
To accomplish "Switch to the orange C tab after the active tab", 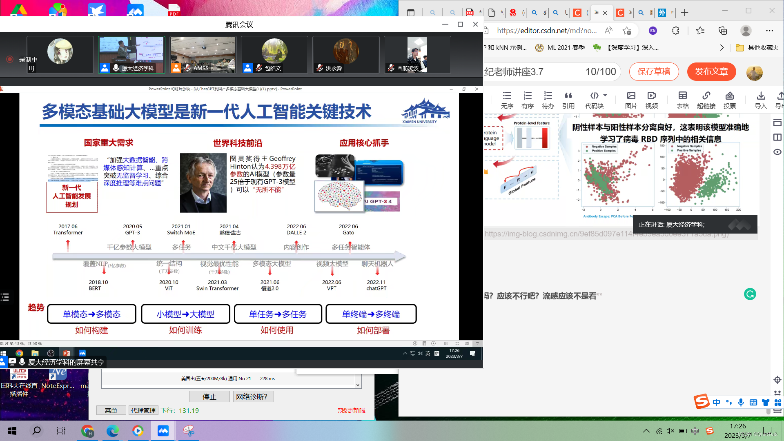I will pos(620,13).
